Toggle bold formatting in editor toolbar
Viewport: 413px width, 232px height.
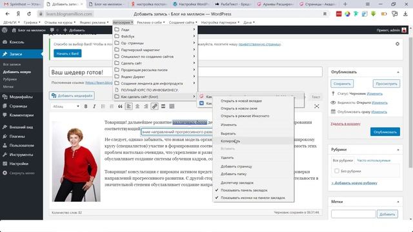(x=86, y=106)
